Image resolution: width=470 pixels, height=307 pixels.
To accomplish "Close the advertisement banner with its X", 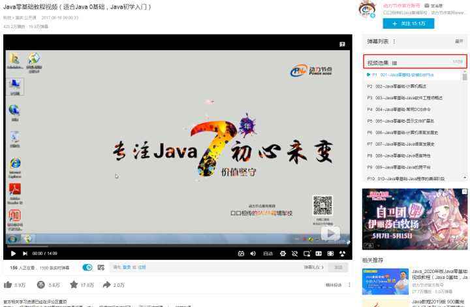I will pyautogui.click(x=464, y=191).
